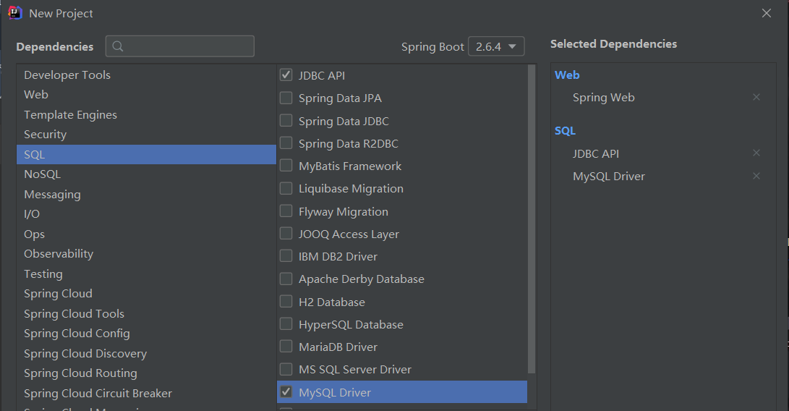
Task: Enable the IBM DB2 Driver checkbox
Action: (x=286, y=256)
